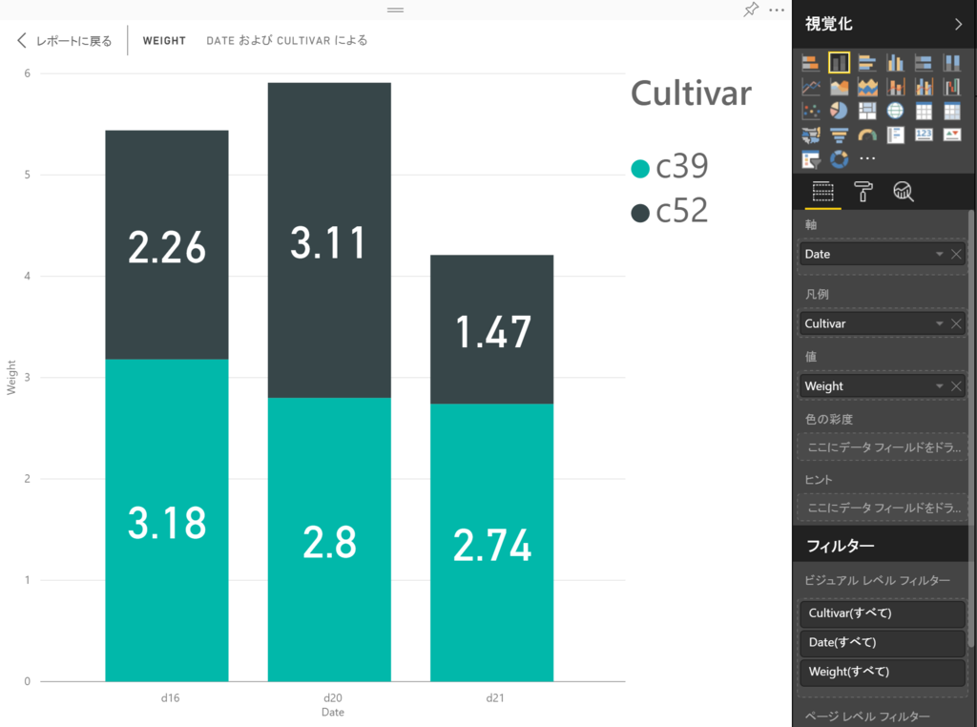977x727 pixels.
Task: Select the clustered bar chart visual
Action: click(x=866, y=62)
